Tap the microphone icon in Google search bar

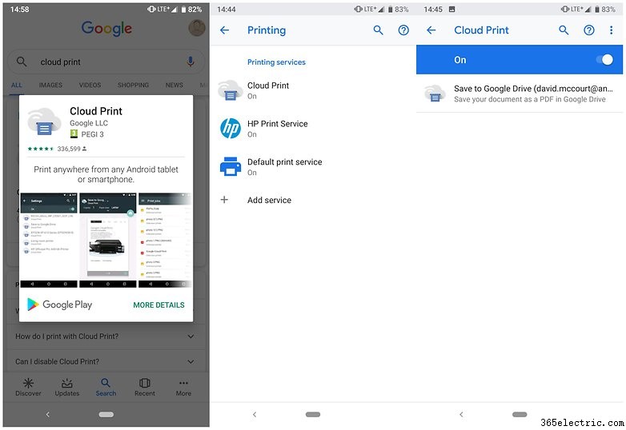tap(191, 62)
